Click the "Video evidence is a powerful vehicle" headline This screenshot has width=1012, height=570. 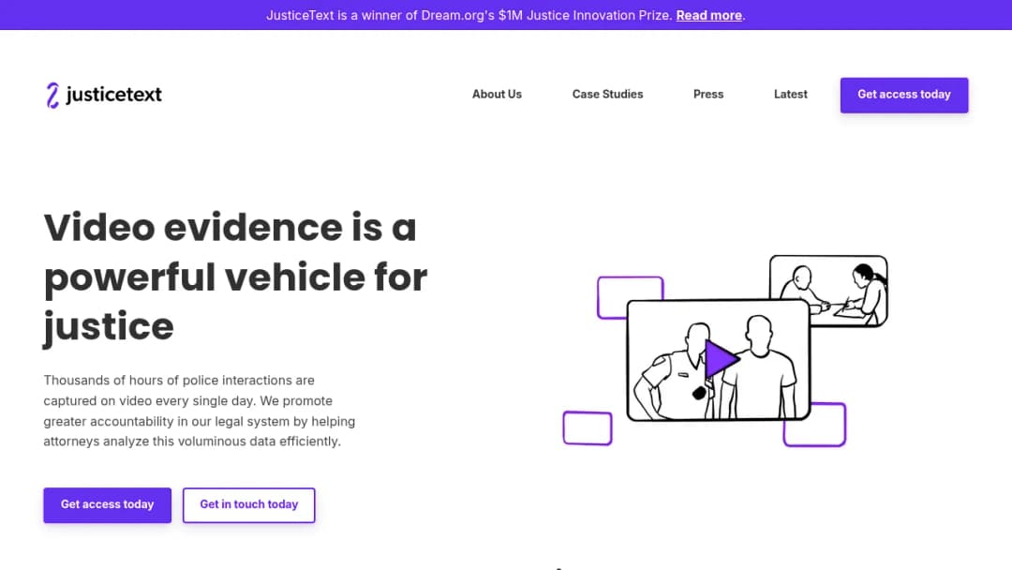tap(235, 277)
